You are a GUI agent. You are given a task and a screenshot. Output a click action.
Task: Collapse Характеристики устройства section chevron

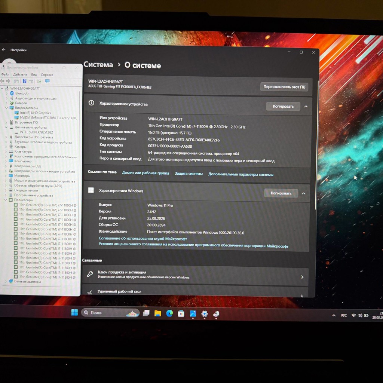(306, 107)
